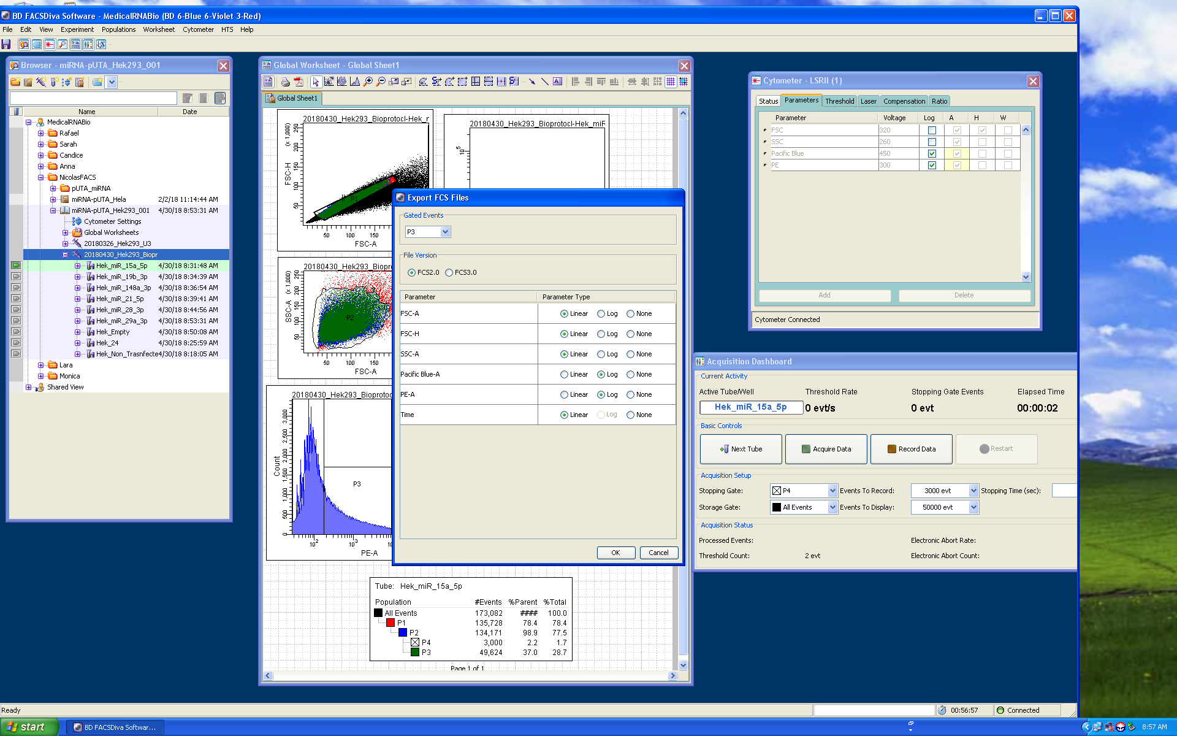Select the Zoom In magnifier in worksheet toolbar
The height and width of the screenshot is (736, 1177).
coord(368,82)
